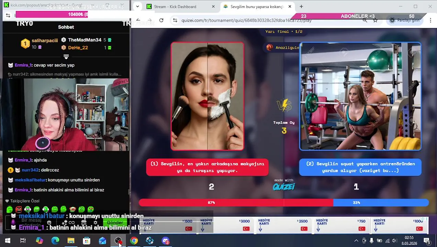The image size is (437, 247).
Task: Pick the angry red emote
Action: pyautogui.click(x=19, y=209)
